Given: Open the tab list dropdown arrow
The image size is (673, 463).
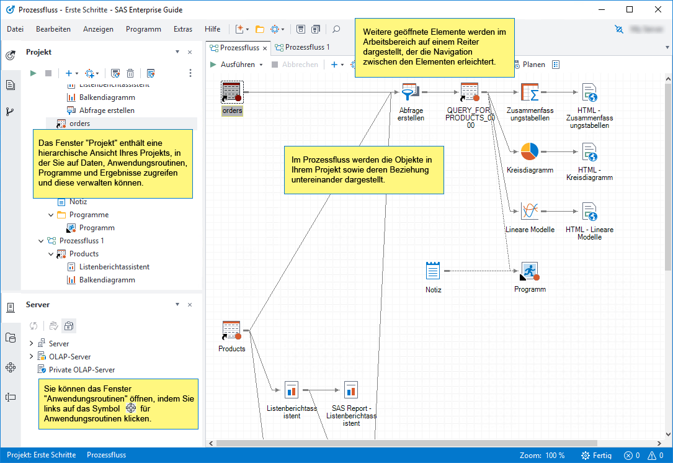Looking at the screenshot, I should click(x=667, y=47).
